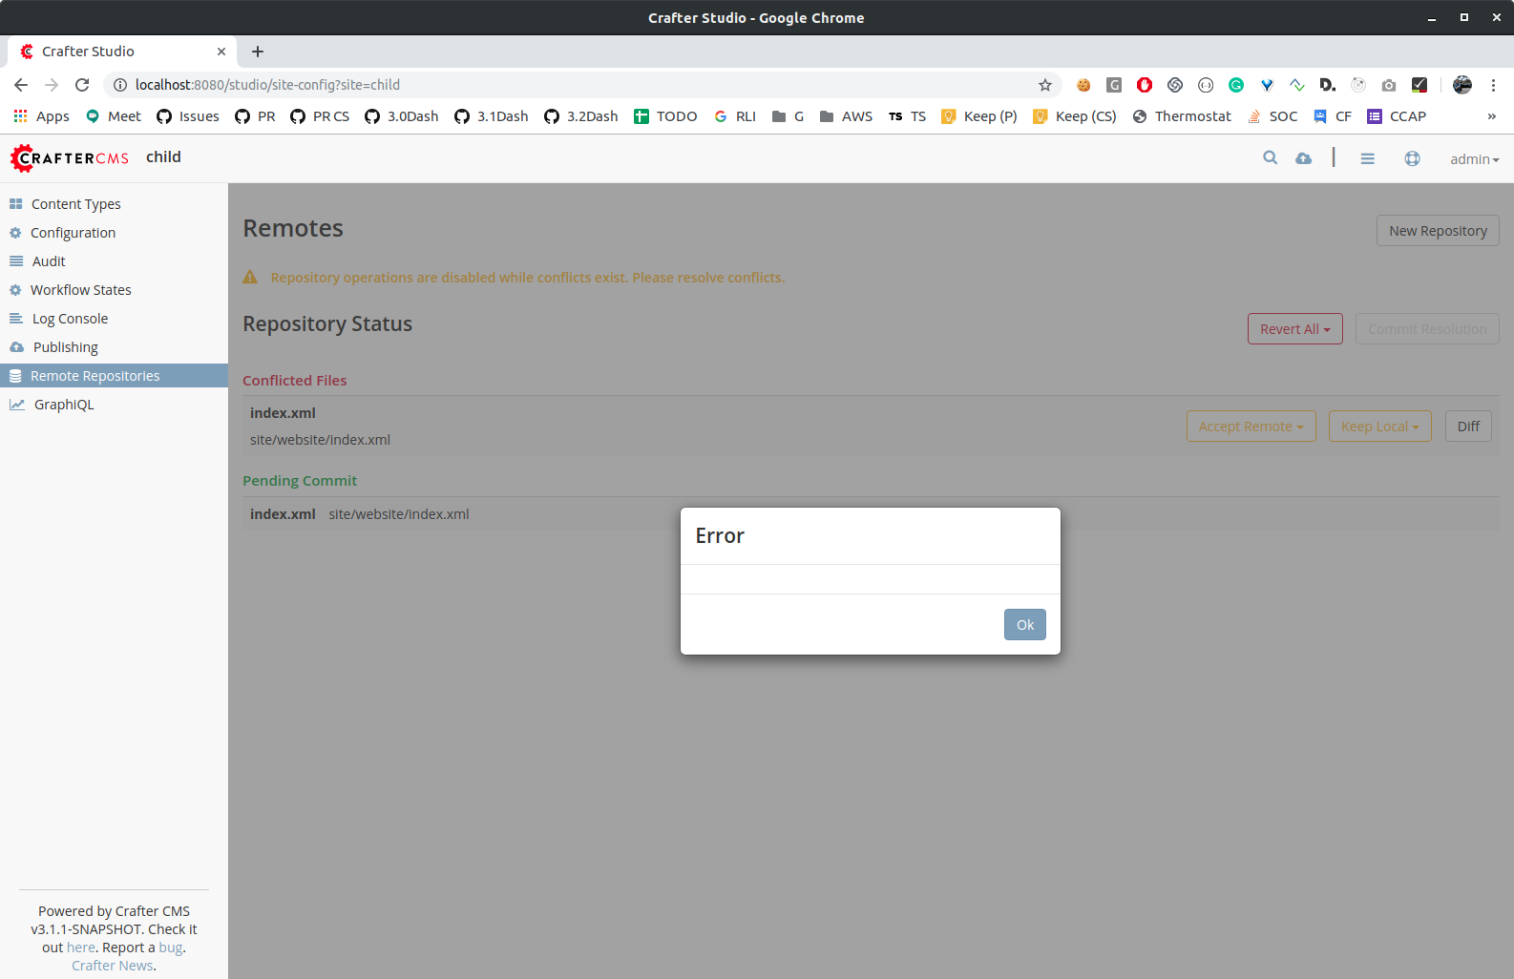The width and height of the screenshot is (1514, 979).
Task: Select the Crafter Studio browser tab
Action: coord(122,52)
